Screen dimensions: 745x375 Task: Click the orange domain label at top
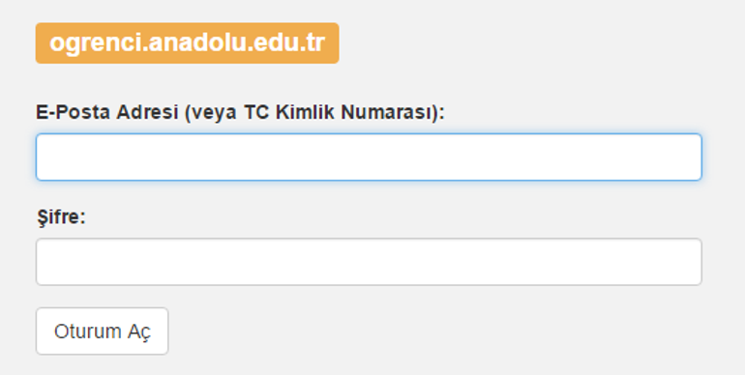[187, 43]
